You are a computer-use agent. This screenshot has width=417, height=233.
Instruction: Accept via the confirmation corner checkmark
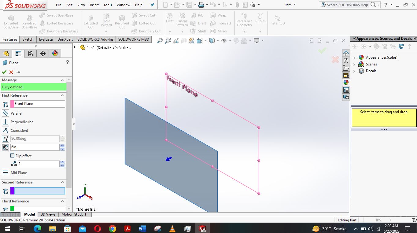tap(322, 50)
